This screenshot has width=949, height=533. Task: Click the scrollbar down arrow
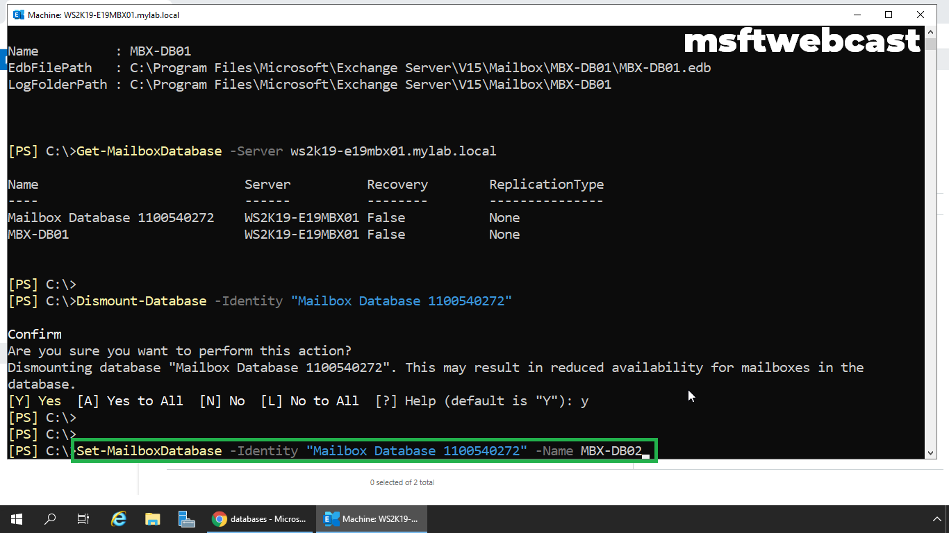(x=931, y=452)
